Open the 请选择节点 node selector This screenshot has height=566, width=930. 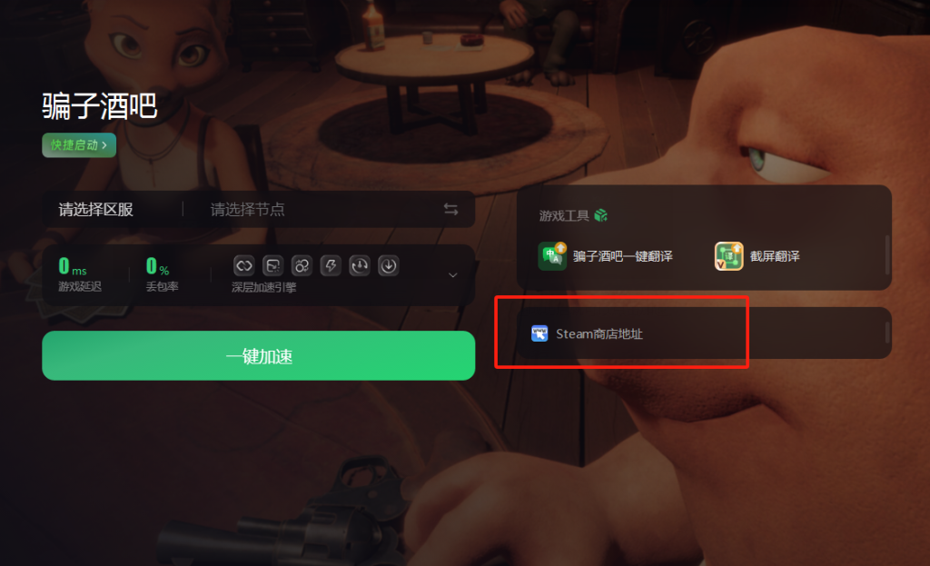click(247, 210)
